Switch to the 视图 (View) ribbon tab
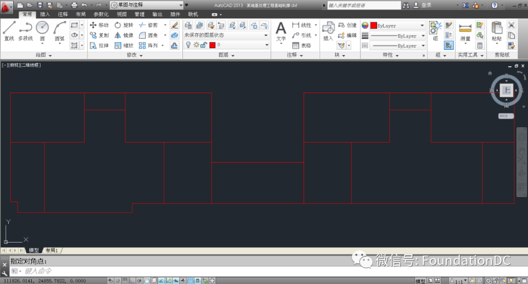 pos(122,14)
